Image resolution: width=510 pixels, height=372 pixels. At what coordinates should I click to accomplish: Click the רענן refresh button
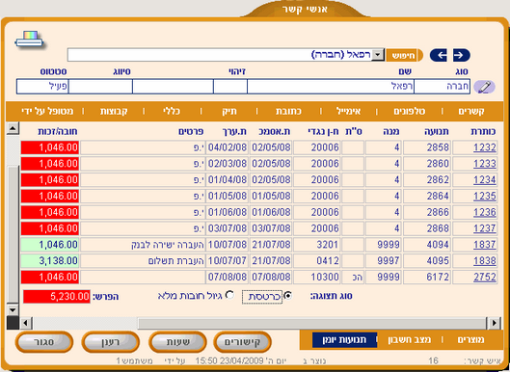111,342
